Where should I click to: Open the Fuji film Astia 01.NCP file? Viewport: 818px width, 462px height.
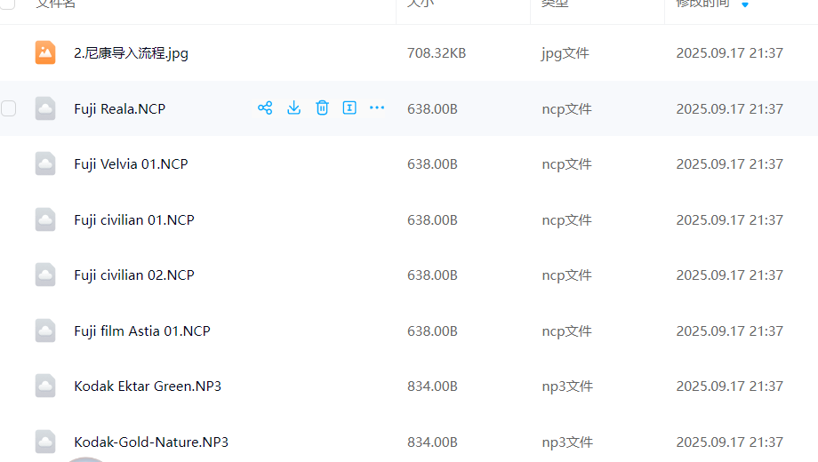coord(142,331)
